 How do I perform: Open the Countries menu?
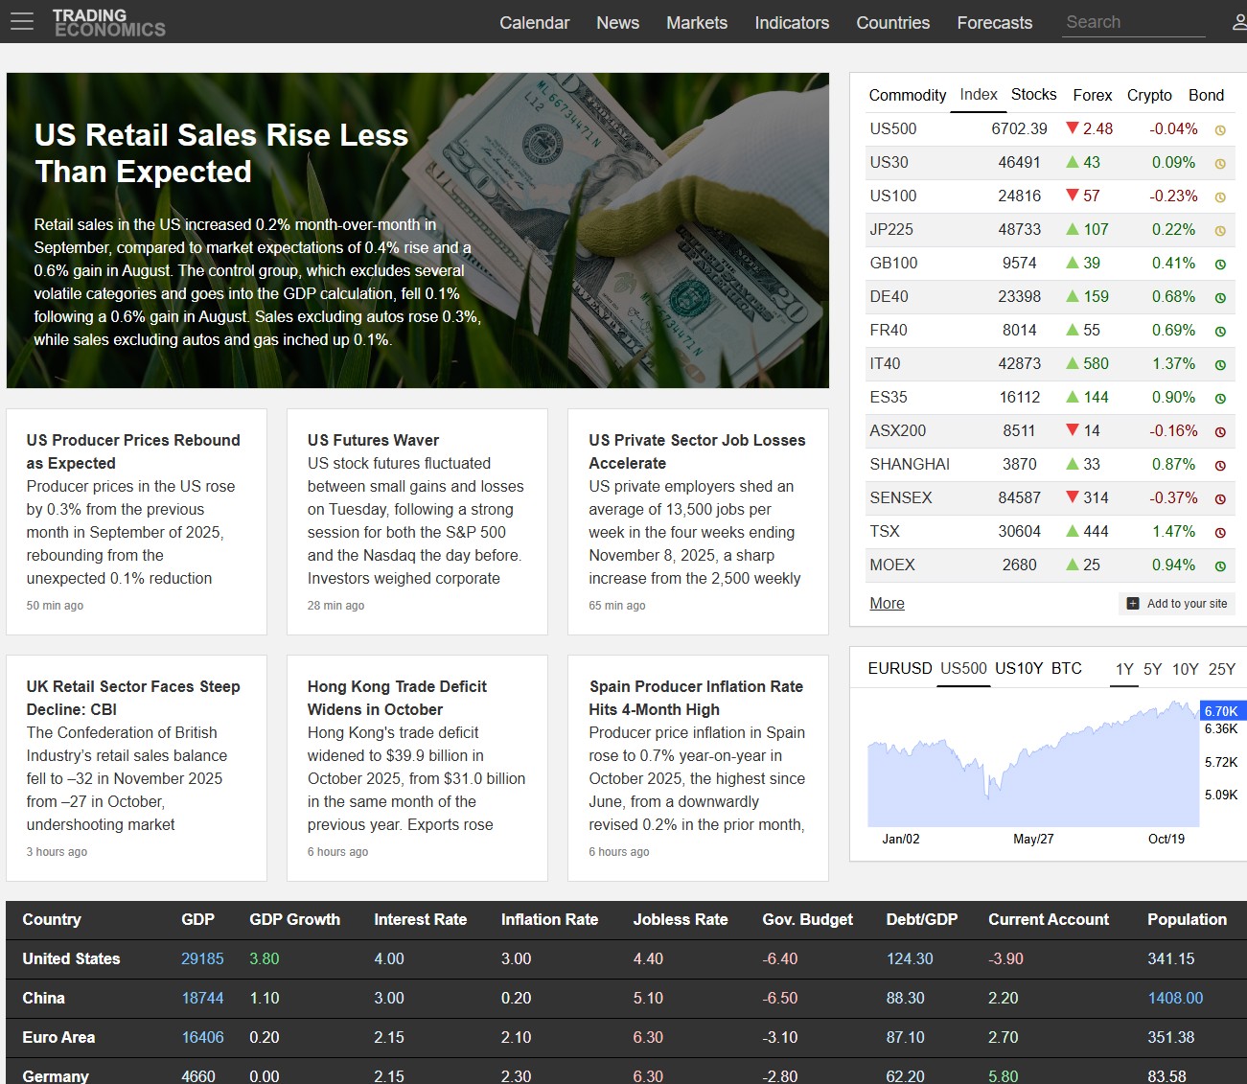click(892, 22)
